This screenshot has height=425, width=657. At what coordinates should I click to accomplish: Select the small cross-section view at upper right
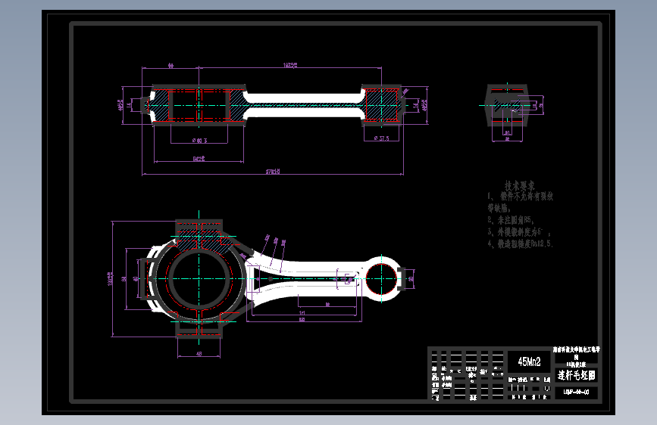508,105
